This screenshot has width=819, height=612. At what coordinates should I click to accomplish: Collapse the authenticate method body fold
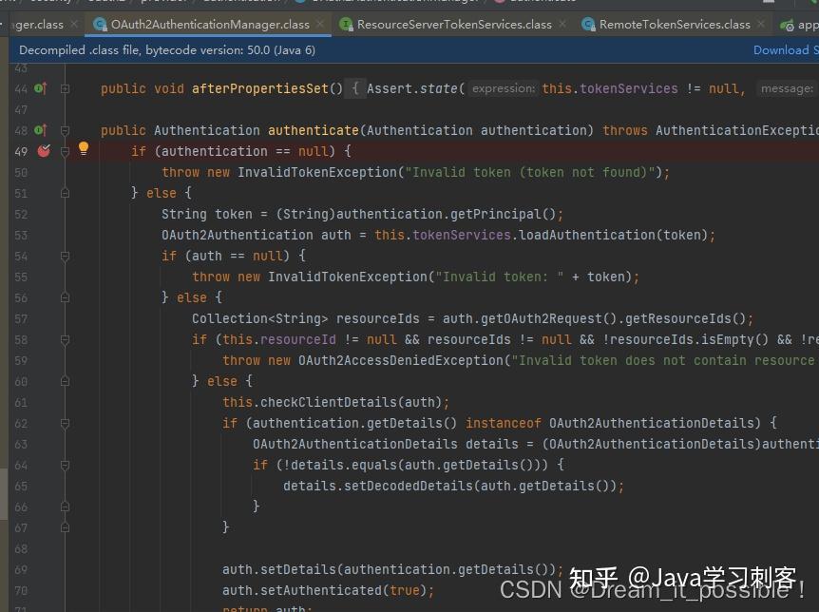coord(65,130)
